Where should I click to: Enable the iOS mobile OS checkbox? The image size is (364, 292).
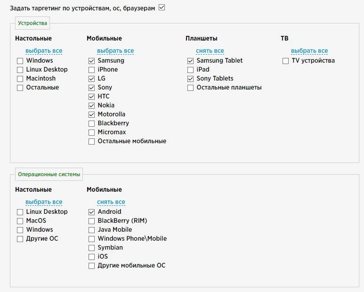91,257
